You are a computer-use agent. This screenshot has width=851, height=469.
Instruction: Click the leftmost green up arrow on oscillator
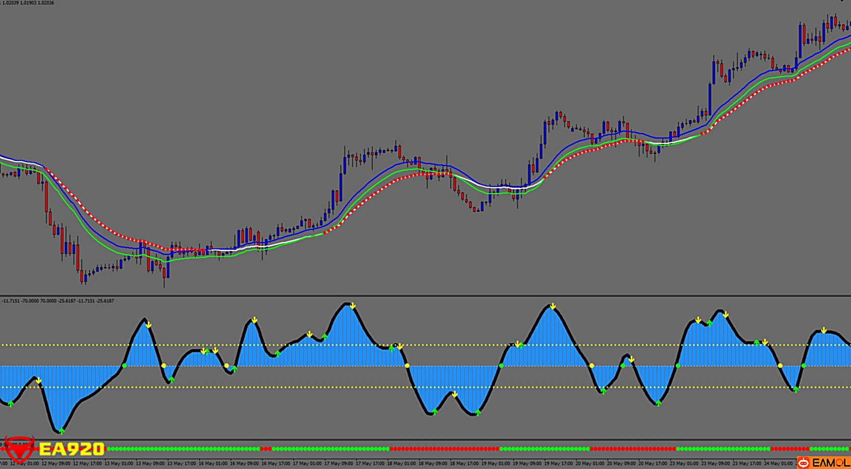[11, 404]
